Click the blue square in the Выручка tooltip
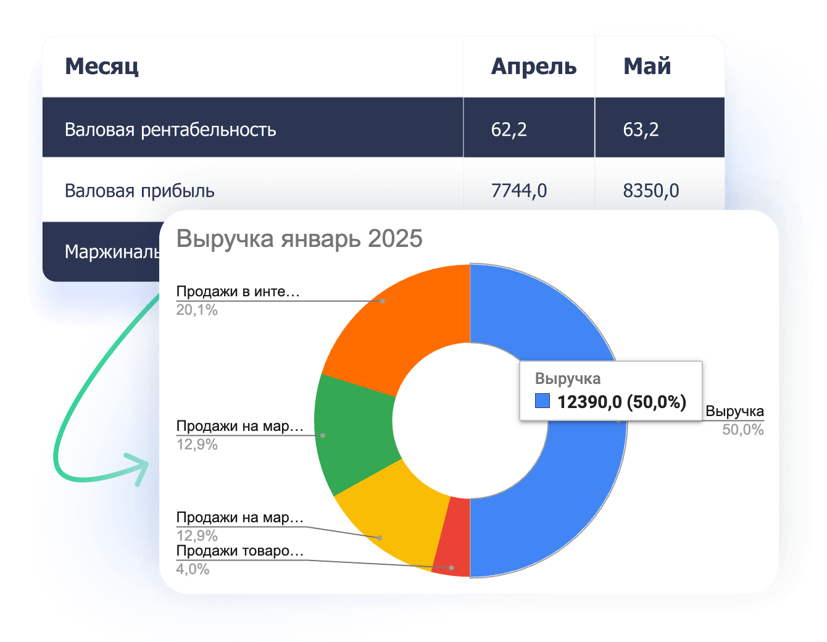This screenshot has width=827, height=642. (542, 401)
